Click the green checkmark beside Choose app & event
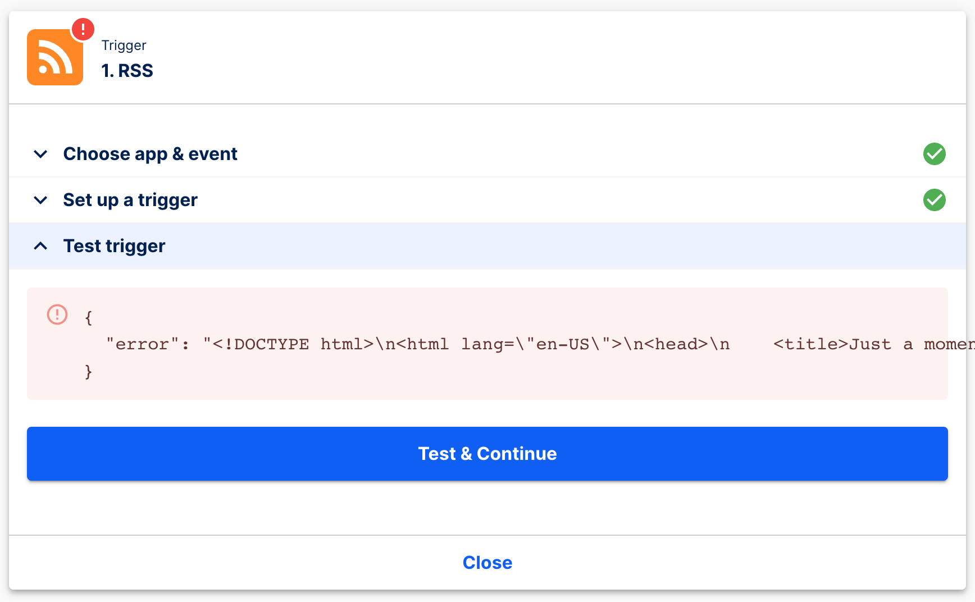Viewport: 975px width, 602px height. (x=935, y=154)
